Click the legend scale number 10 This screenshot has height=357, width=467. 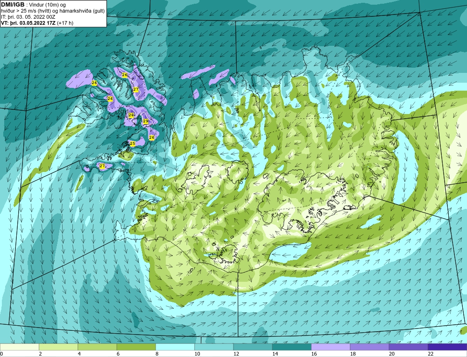[197, 354]
